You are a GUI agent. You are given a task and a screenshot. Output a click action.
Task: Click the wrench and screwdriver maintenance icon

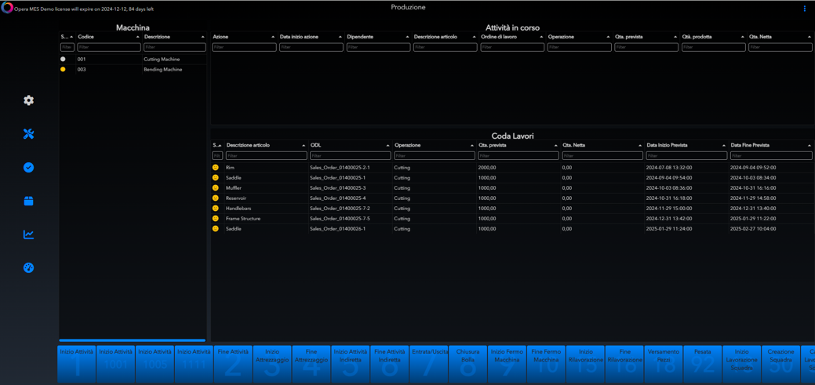pos(28,134)
